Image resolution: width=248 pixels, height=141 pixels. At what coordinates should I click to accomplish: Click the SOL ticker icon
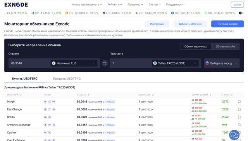(206, 13)
